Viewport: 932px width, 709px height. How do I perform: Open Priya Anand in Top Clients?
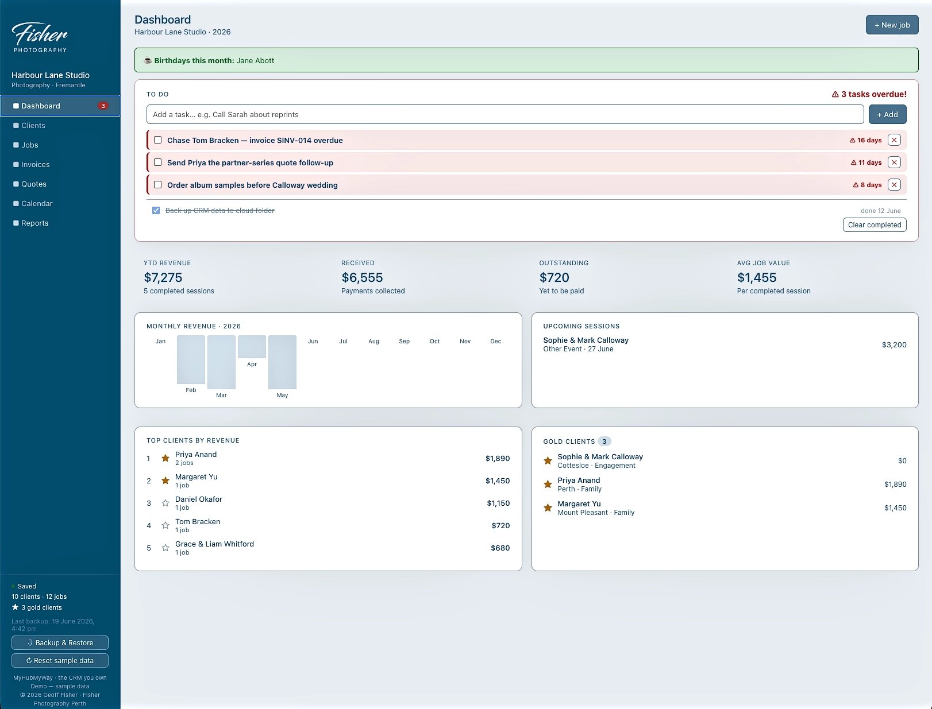coord(328,458)
